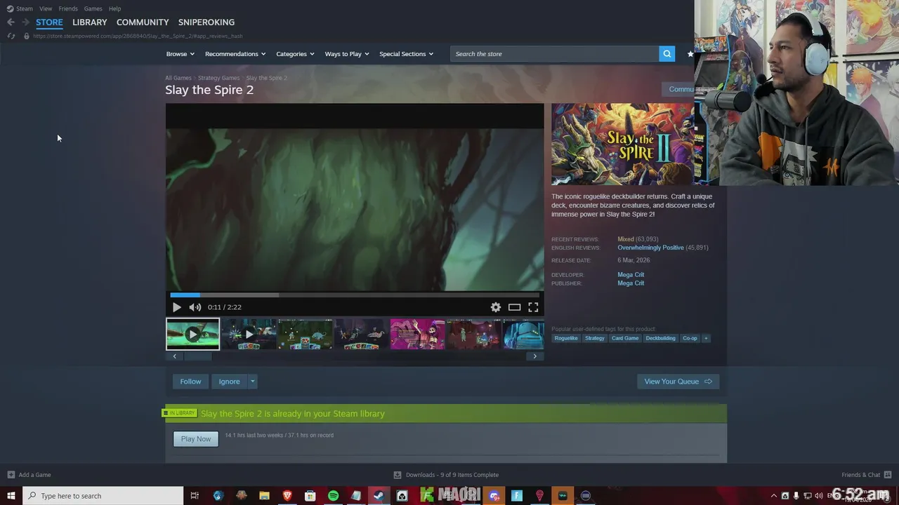Click the Slay the Spire 2 breadcrumb

[266, 78]
